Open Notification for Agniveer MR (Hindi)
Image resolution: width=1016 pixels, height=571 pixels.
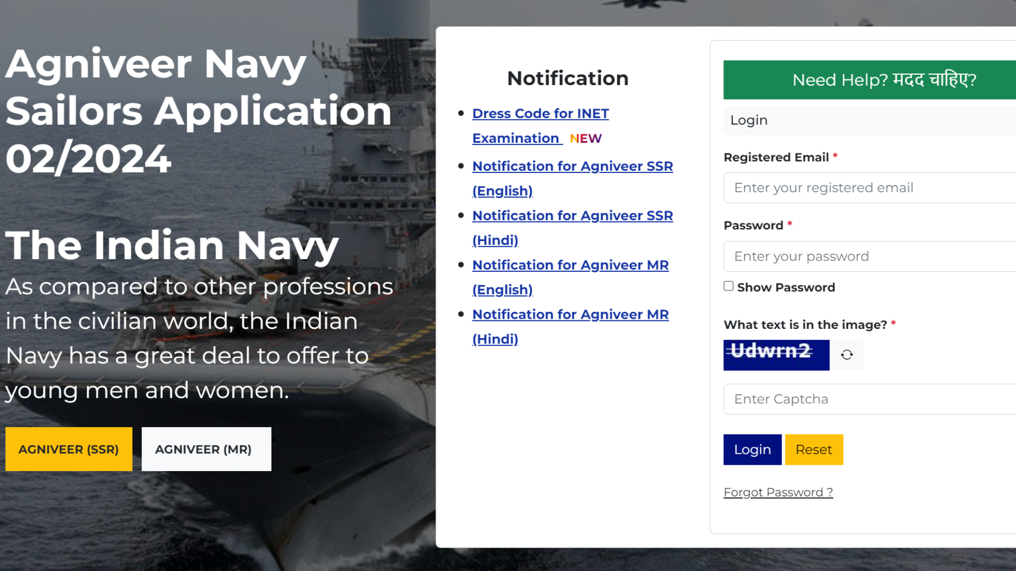pyautogui.click(x=570, y=326)
